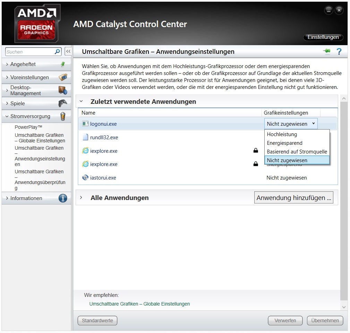Click iastorui.exe Nicht zugewiesen value

[x=287, y=178]
